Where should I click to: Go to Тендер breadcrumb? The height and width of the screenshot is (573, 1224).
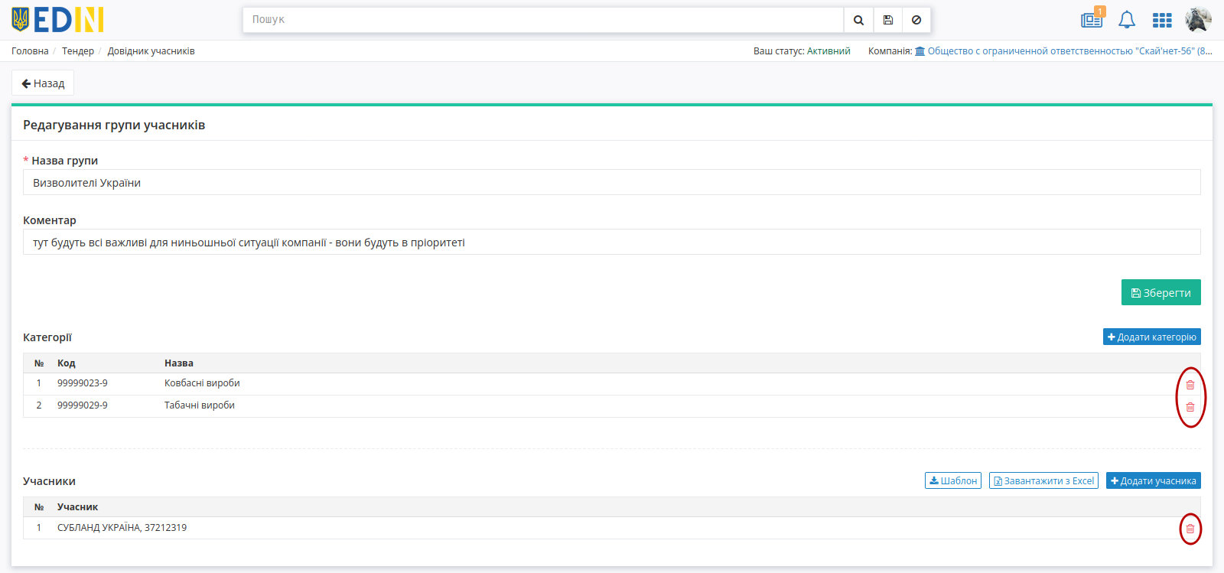click(x=78, y=51)
